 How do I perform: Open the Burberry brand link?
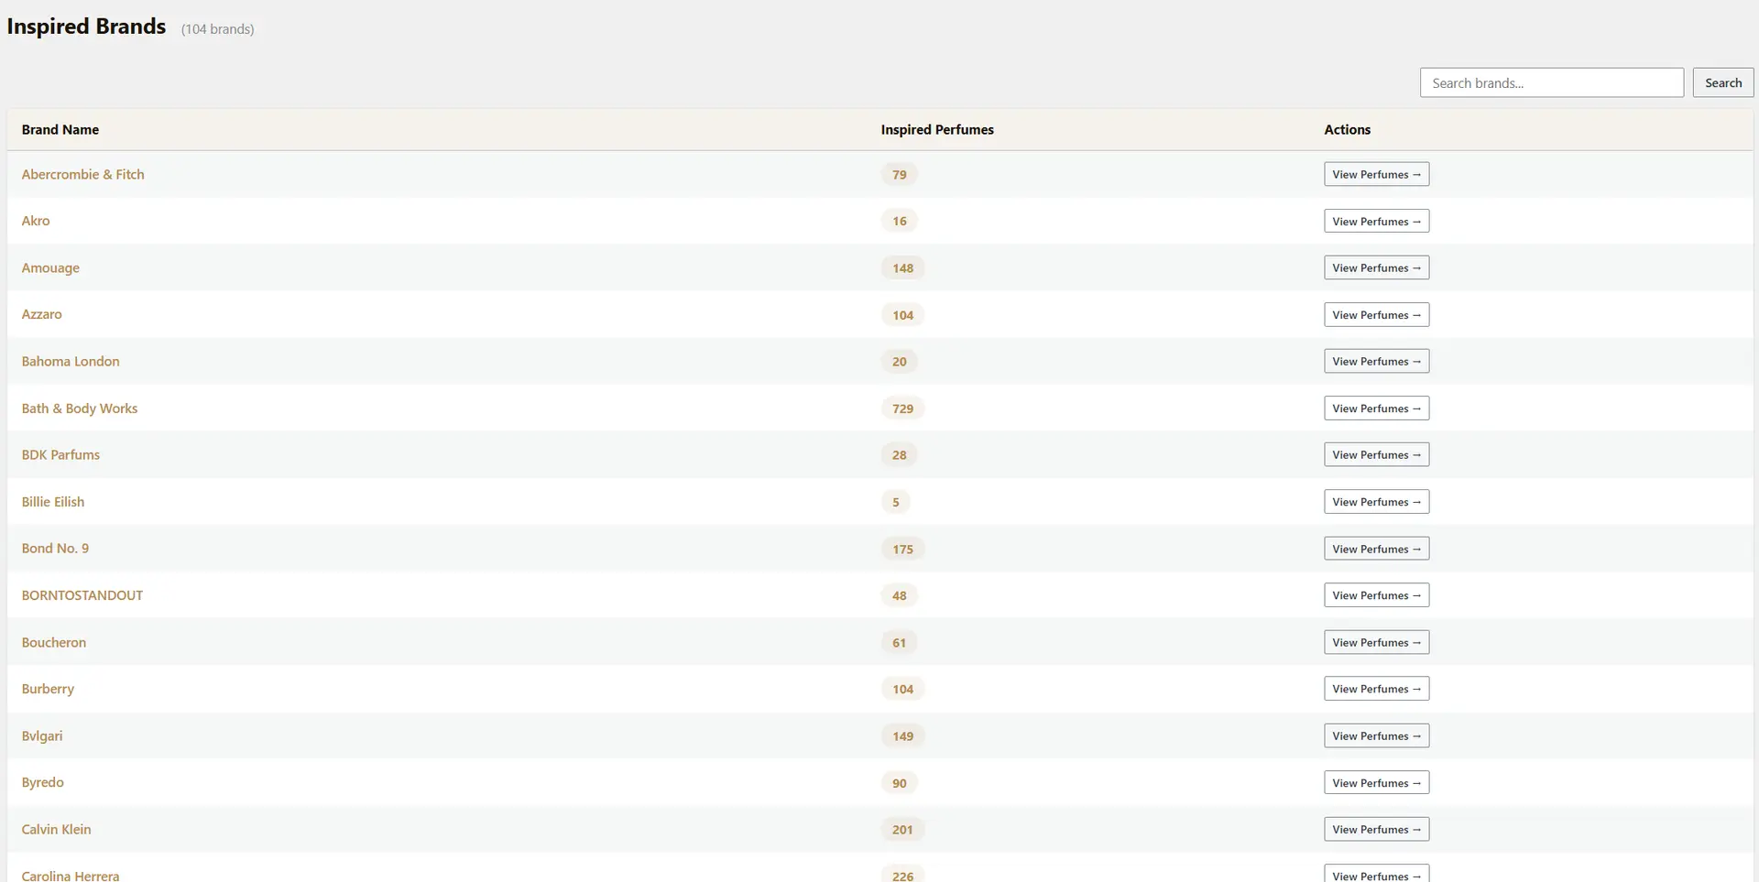[x=48, y=689]
